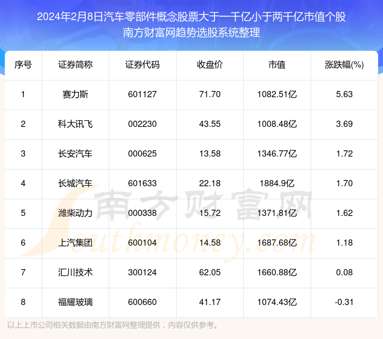383x339 pixels.
Task: Click the 涨跌幅(%) column header
Action: pyautogui.click(x=344, y=65)
